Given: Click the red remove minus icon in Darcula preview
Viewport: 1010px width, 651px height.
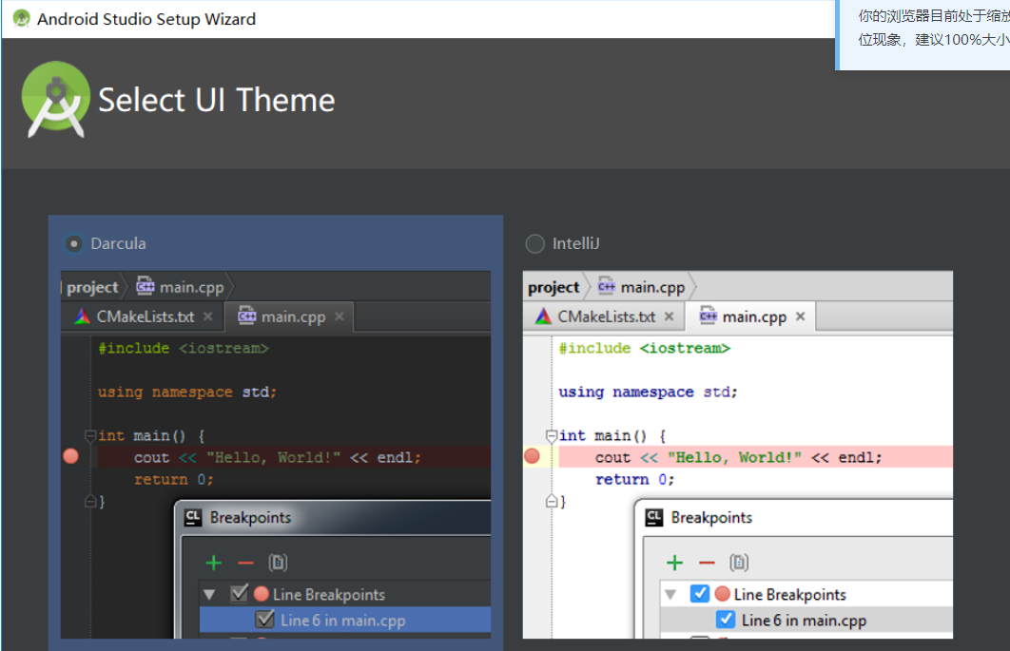Looking at the screenshot, I should point(246,564).
